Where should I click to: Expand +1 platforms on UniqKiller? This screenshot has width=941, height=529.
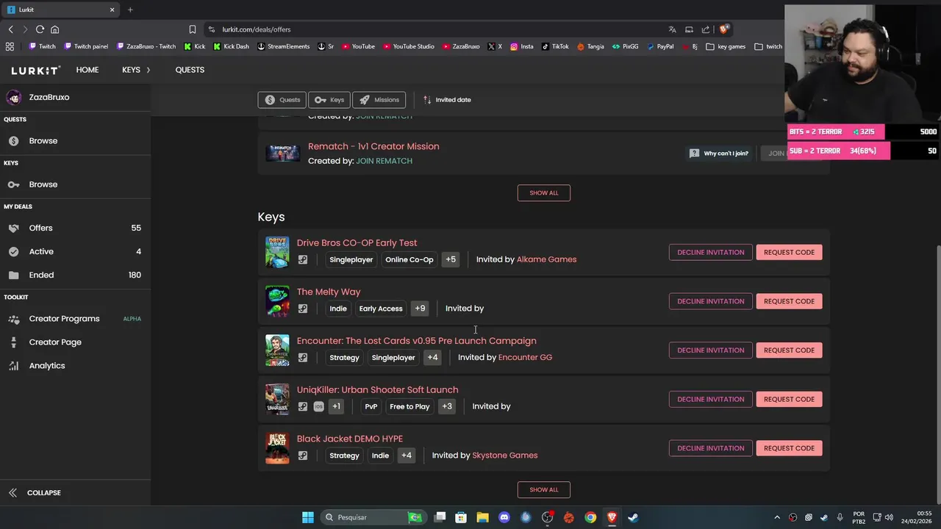coord(336,406)
